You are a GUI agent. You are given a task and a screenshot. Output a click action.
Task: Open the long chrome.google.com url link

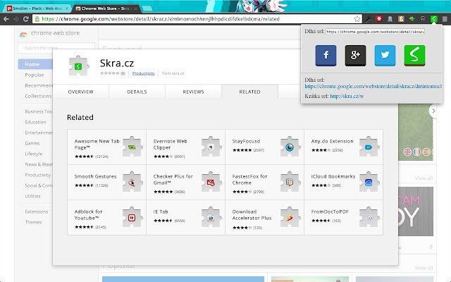[x=373, y=86]
